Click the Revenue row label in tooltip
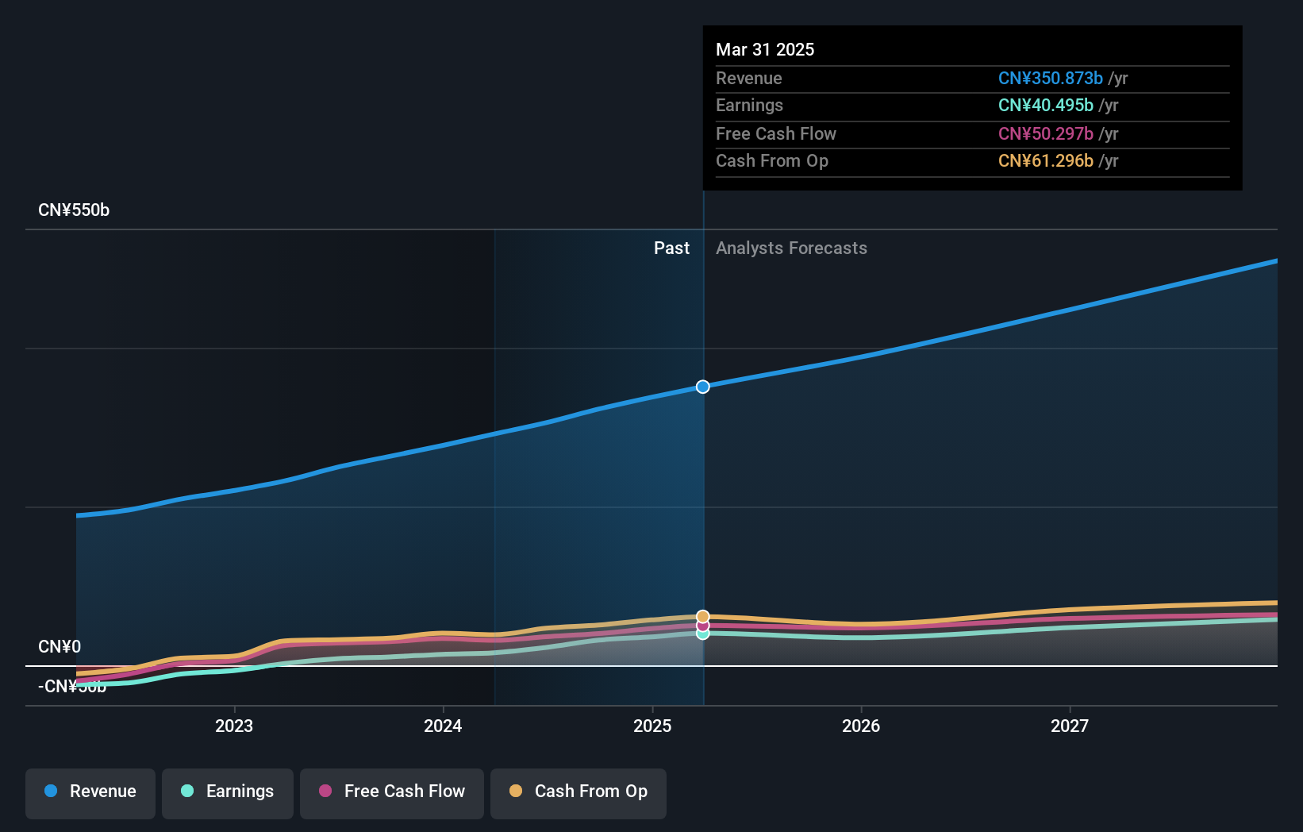 pos(749,79)
